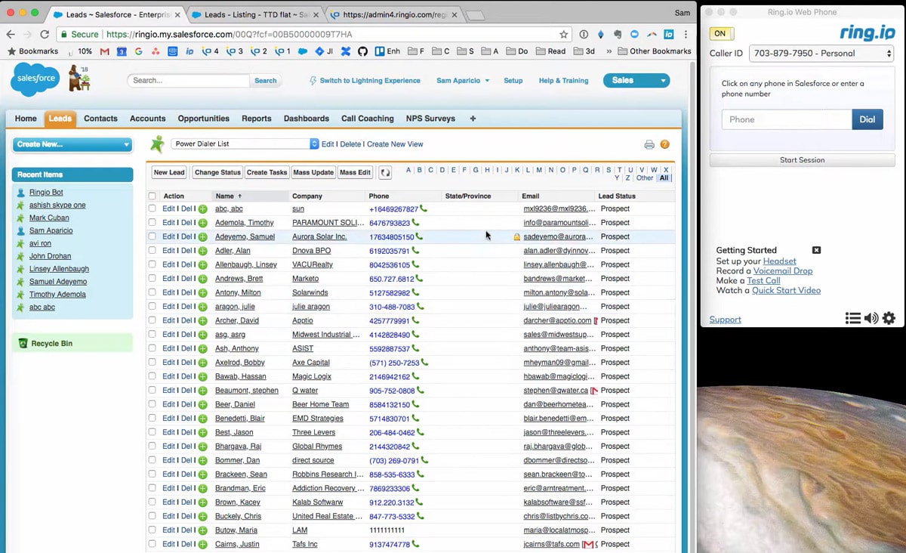906x553 pixels.
Task: Click the call icon beside 8042536105
Action: click(415, 264)
